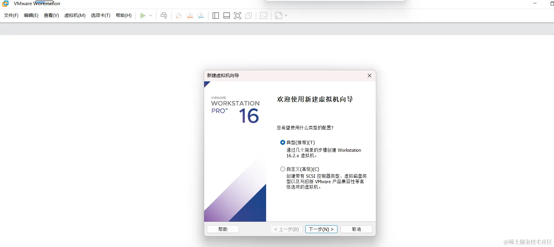Click the send Ctrl+Alt+Del icon
Viewport: 554px width, 247px height.
coord(164,15)
